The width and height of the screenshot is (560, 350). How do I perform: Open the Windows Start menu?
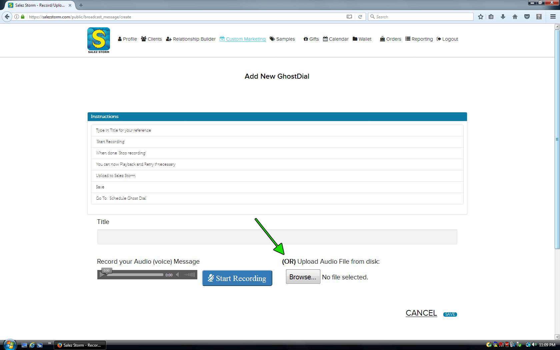[9, 345]
